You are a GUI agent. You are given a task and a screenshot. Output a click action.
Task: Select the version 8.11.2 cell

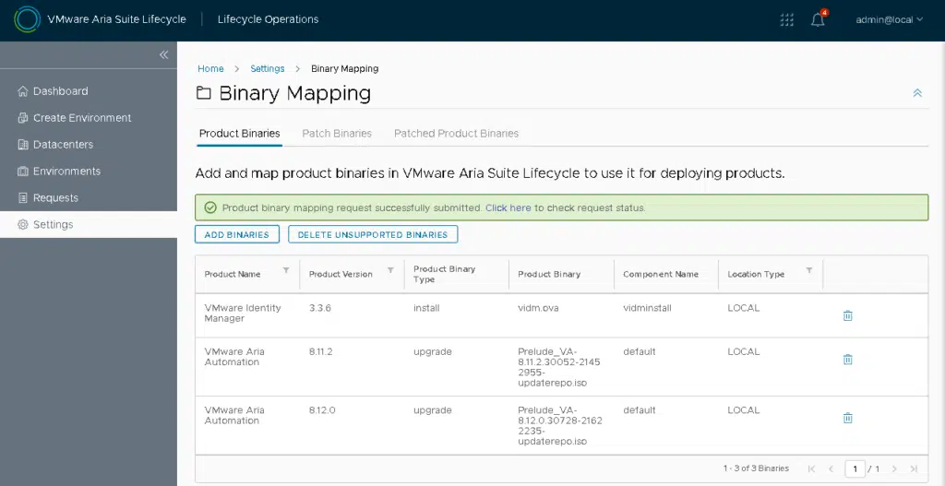pos(320,351)
